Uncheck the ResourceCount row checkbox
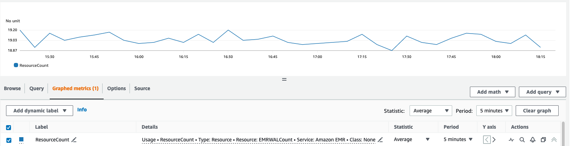 [x=9, y=140]
